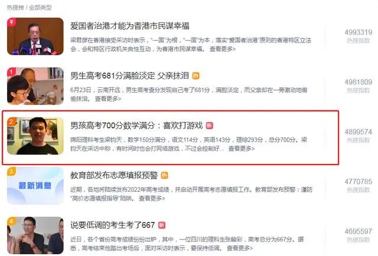The height and width of the screenshot is (256, 378).
Task: Expand 查看更多 under the 梁钧天 700分 summary
Action: tap(242, 149)
